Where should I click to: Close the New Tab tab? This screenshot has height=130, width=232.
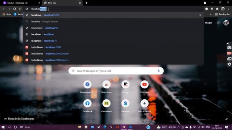pyautogui.click(x=80, y=3)
